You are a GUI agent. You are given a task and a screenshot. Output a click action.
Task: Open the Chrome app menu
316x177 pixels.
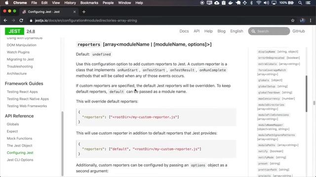click(20, 3)
